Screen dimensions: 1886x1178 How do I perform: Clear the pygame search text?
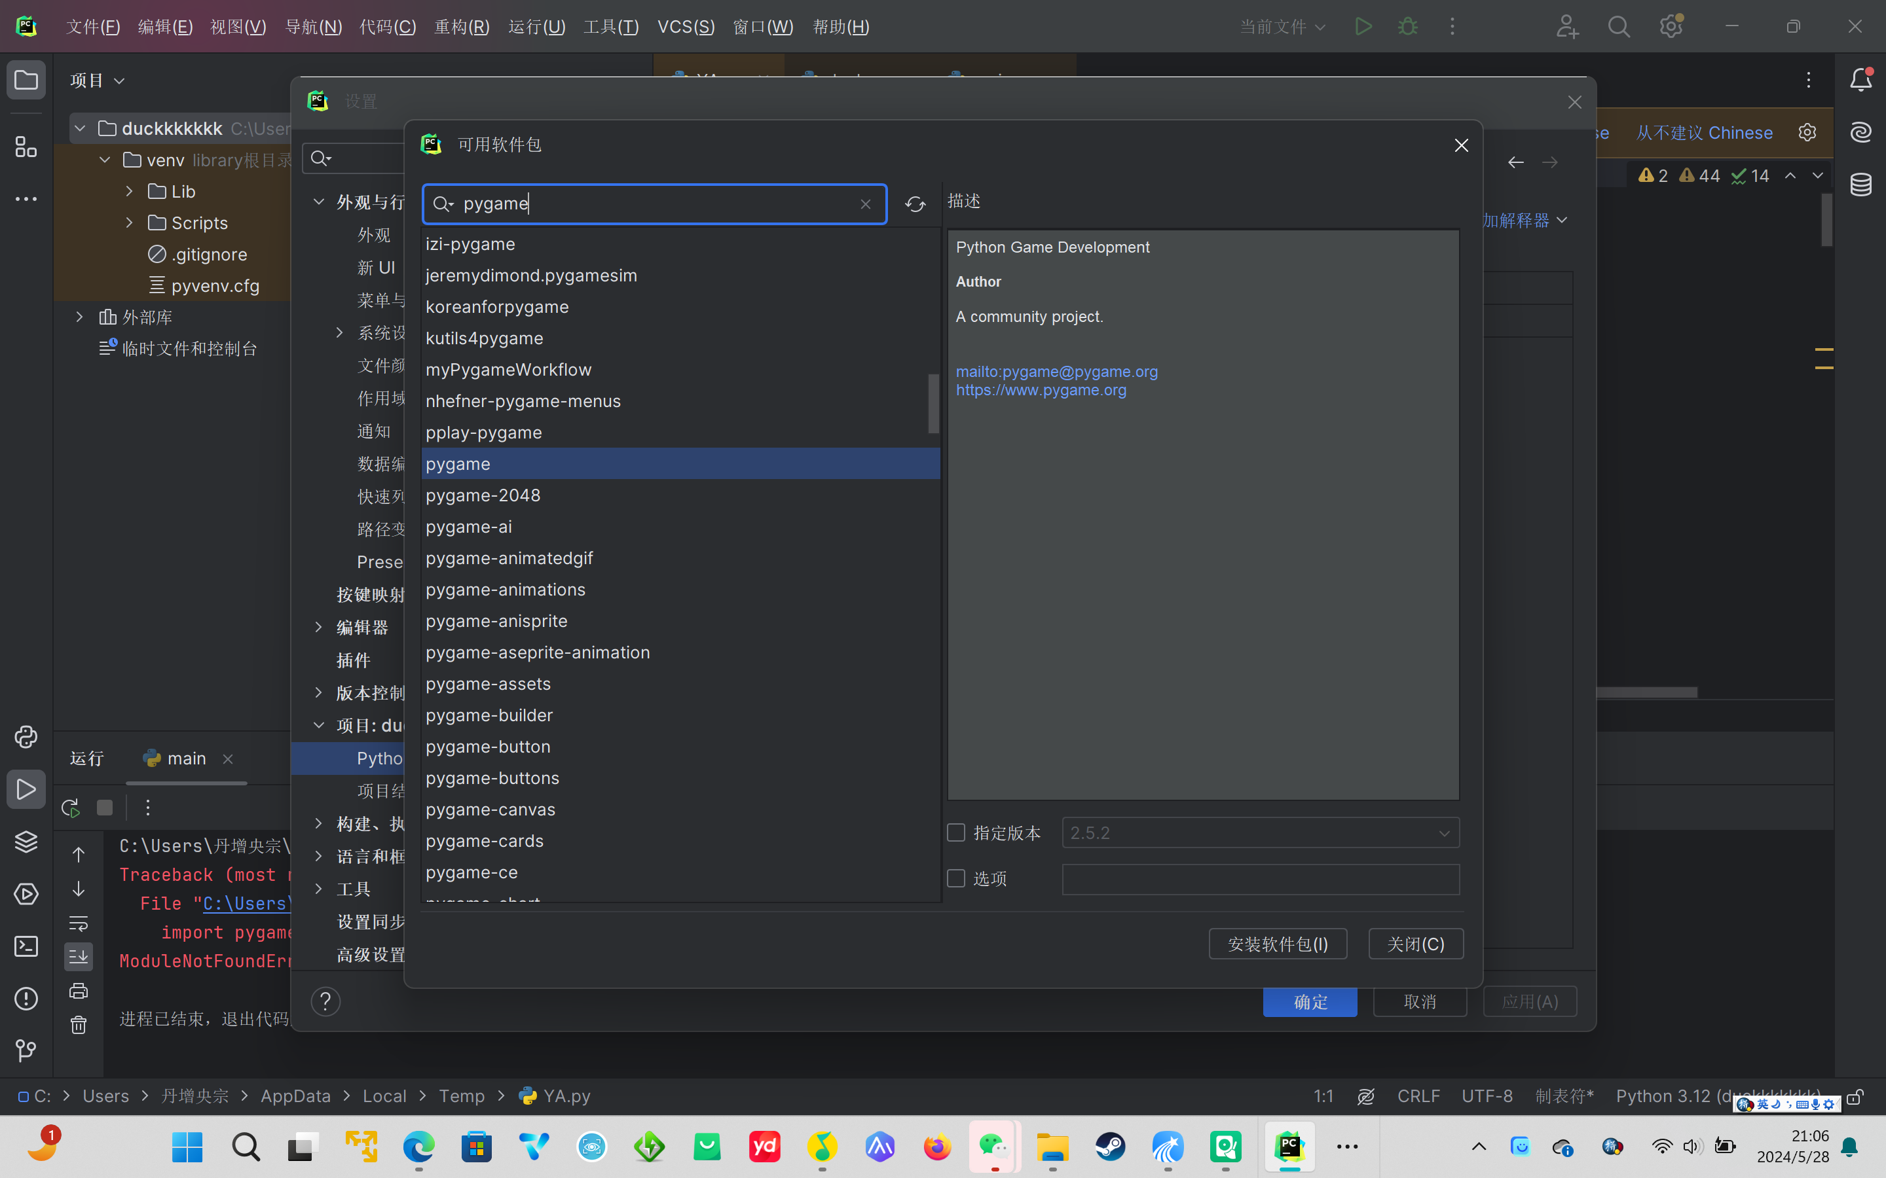[865, 204]
